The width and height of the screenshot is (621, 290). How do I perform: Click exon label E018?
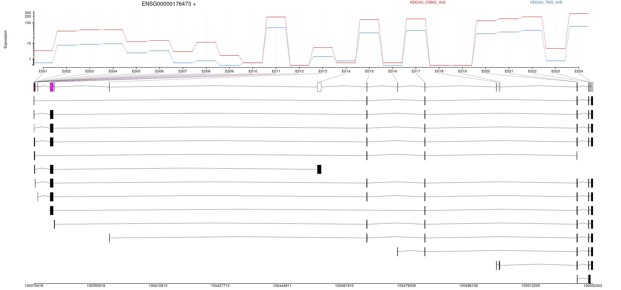439,71
